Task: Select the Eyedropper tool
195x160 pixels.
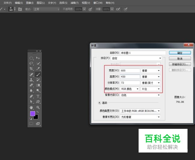Action: click(x=38, y=69)
